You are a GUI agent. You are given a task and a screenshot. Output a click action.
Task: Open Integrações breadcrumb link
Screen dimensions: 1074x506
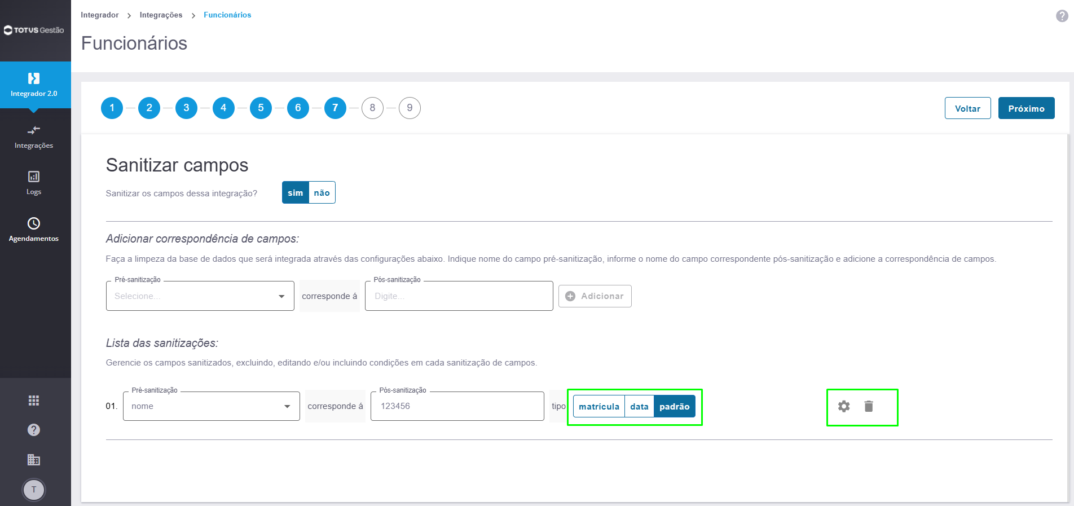[161, 15]
